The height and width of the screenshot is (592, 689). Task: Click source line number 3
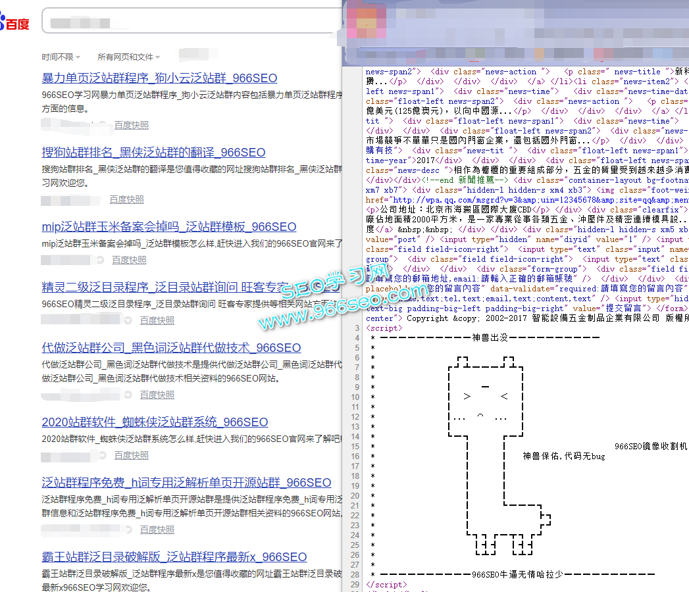pos(357,328)
